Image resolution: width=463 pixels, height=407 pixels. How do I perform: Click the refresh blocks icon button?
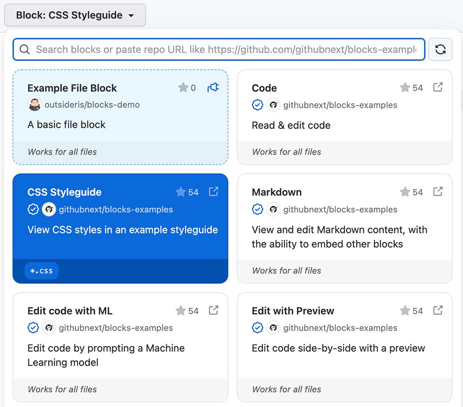(x=440, y=49)
